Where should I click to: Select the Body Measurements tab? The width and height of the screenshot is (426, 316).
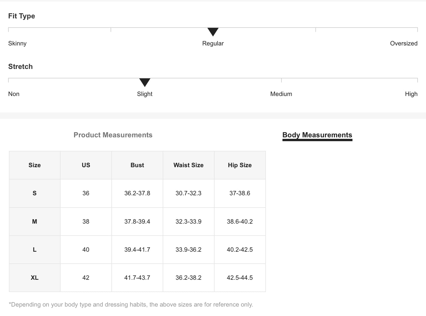click(x=317, y=135)
